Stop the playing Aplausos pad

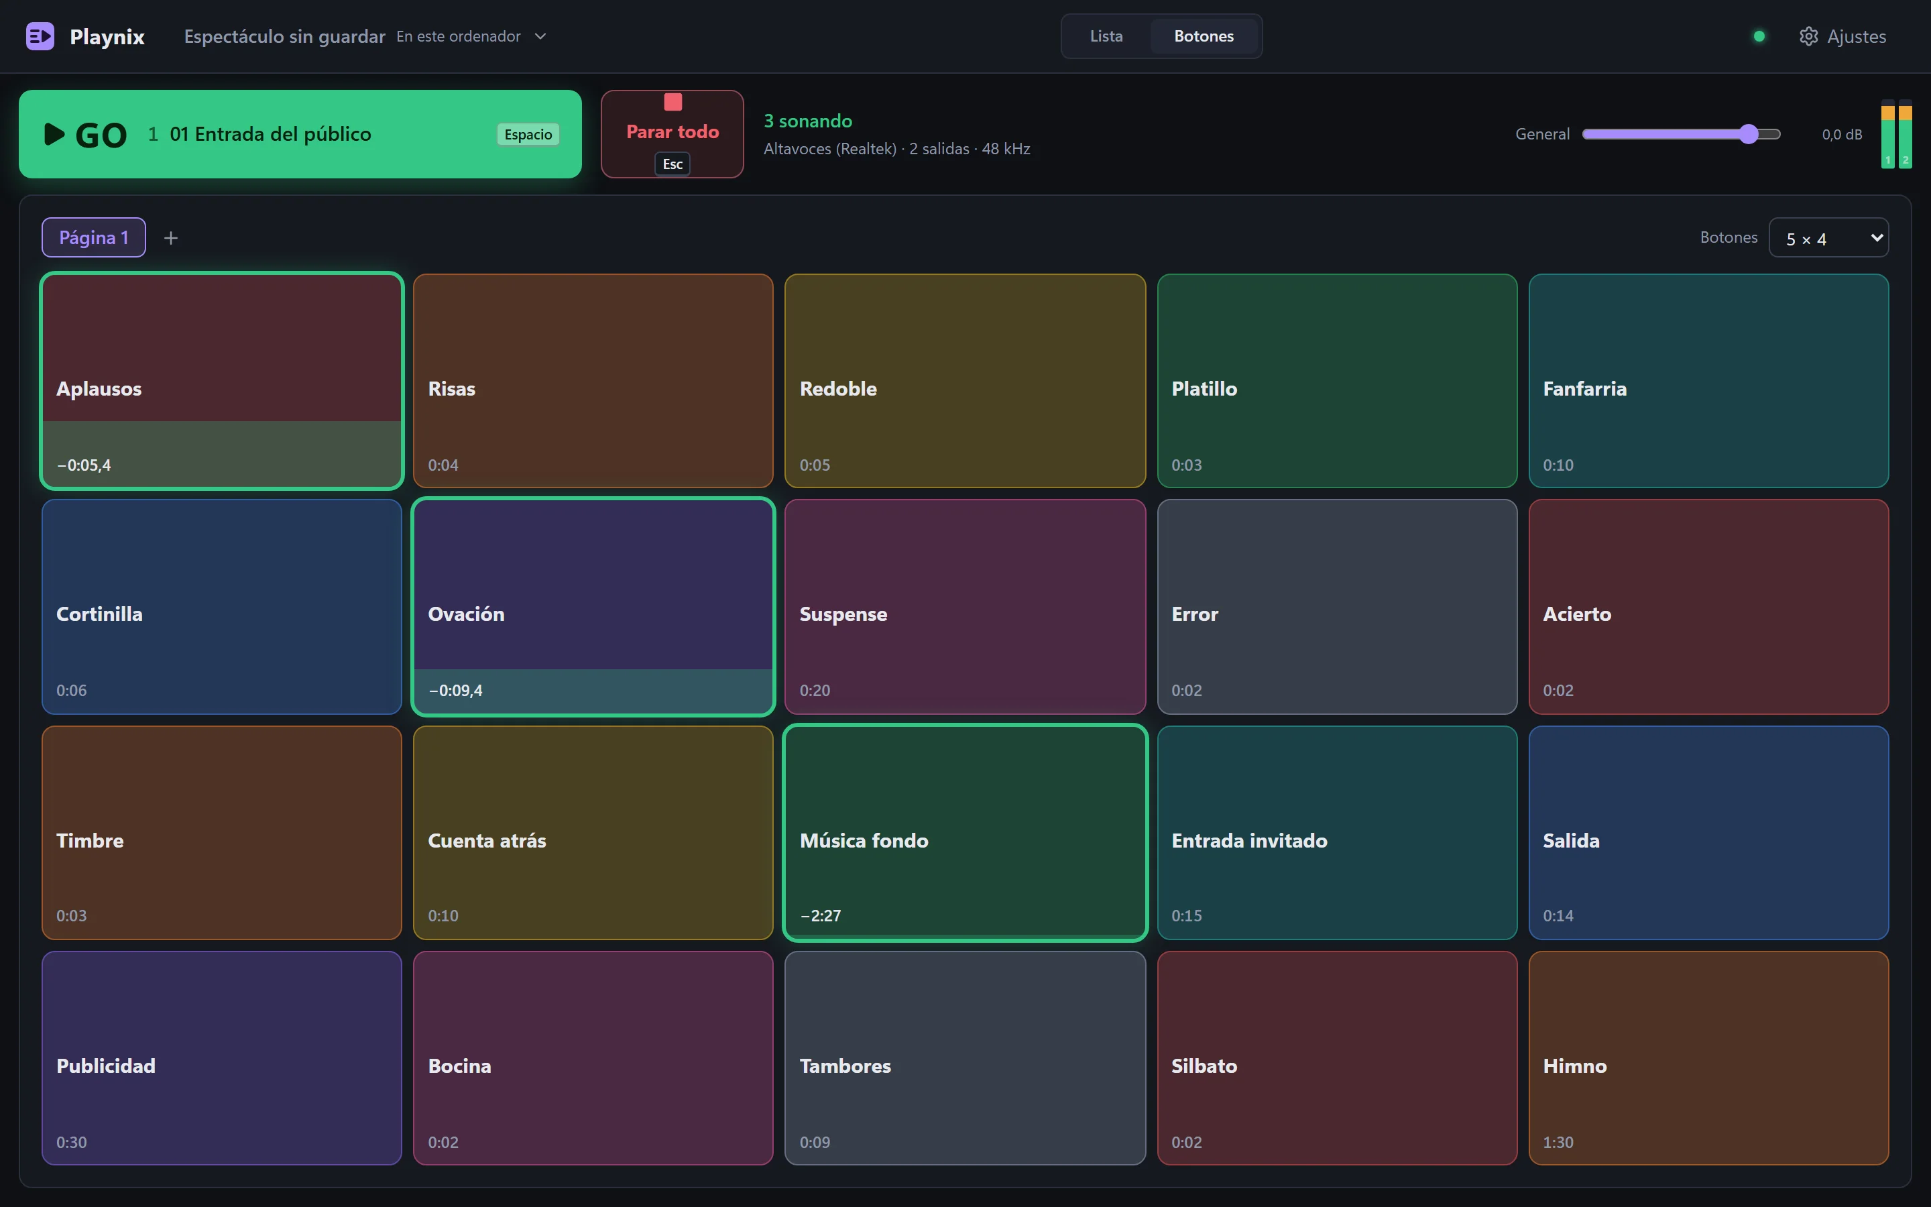[x=222, y=381]
